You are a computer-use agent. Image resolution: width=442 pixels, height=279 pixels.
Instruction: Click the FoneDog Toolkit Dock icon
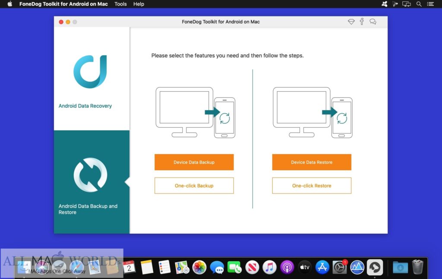pos(375,267)
